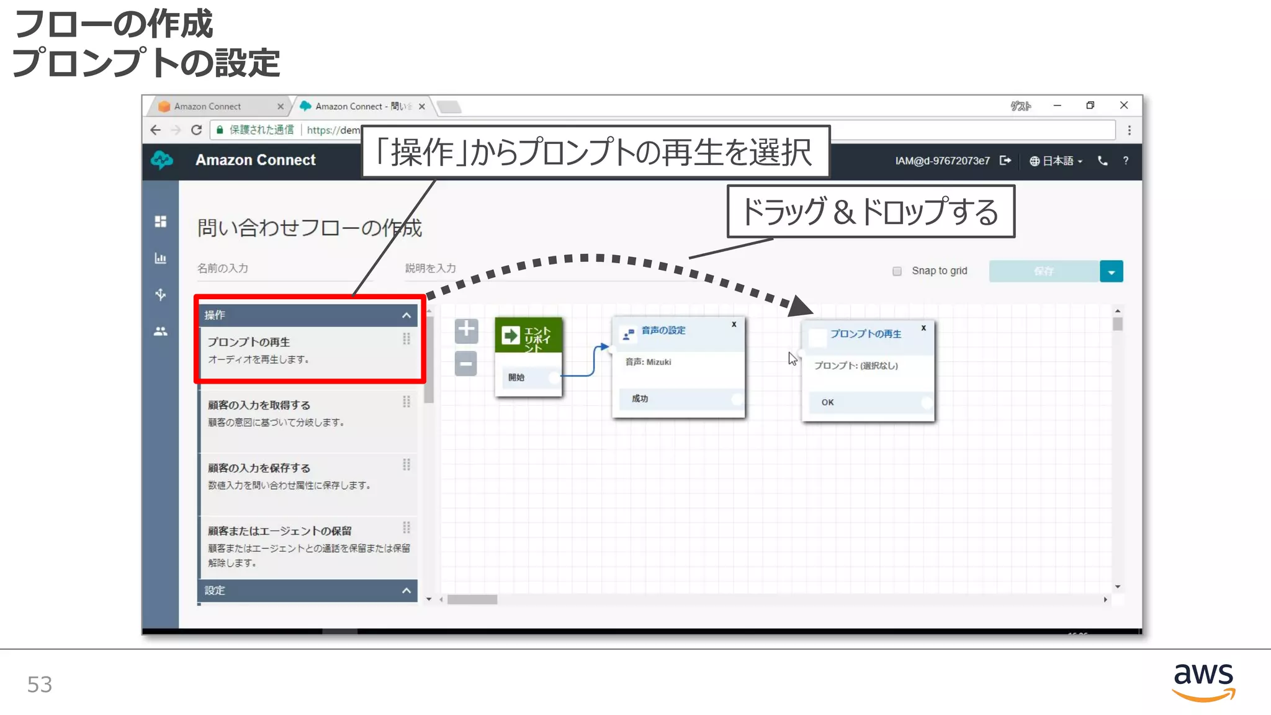1271x715 pixels.
Task: Open the 音声の設定 block title
Action: [663, 330]
